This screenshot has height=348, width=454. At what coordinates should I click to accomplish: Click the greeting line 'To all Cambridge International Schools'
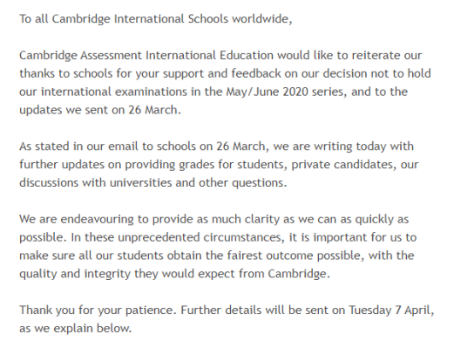(124, 19)
